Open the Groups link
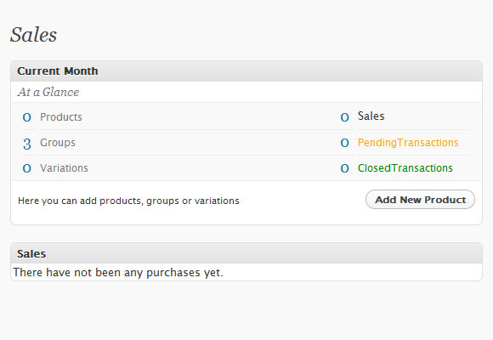493x340 pixels. point(58,143)
